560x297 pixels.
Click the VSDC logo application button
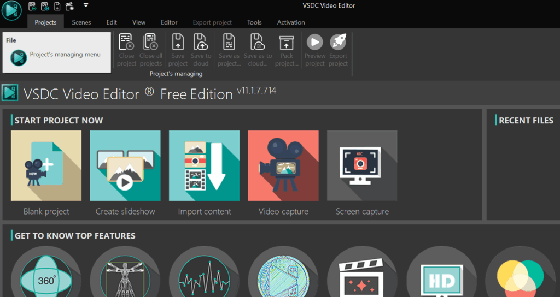(x=11, y=11)
